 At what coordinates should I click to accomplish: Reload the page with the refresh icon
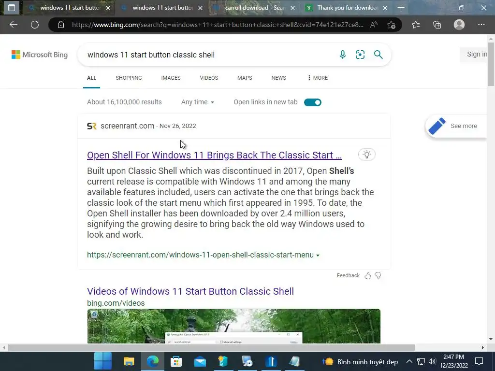pyautogui.click(x=35, y=25)
